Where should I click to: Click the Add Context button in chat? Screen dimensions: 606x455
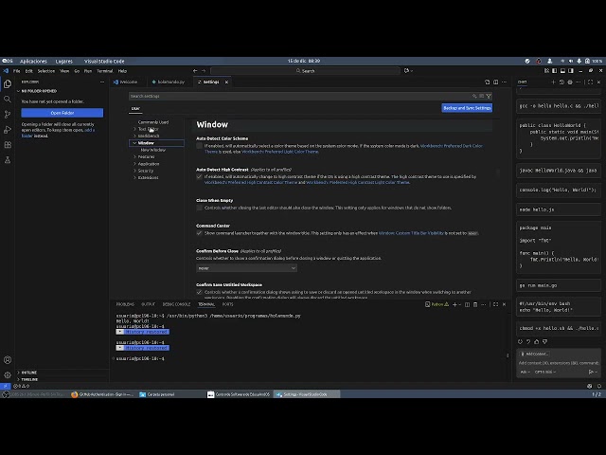click(535, 354)
